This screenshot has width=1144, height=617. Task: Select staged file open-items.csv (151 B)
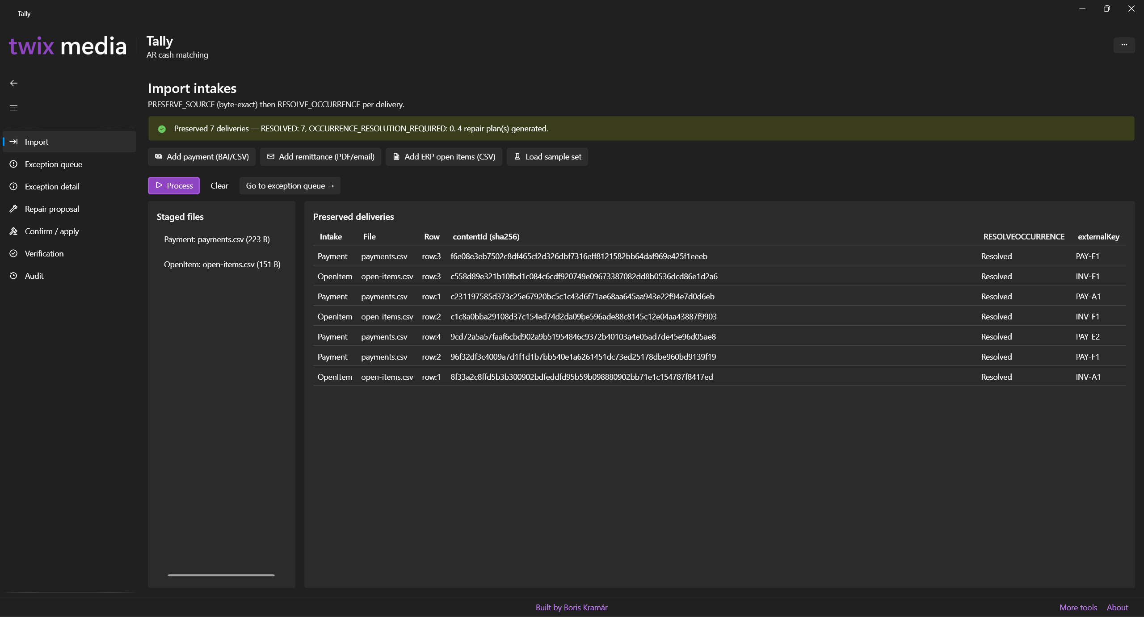point(222,264)
